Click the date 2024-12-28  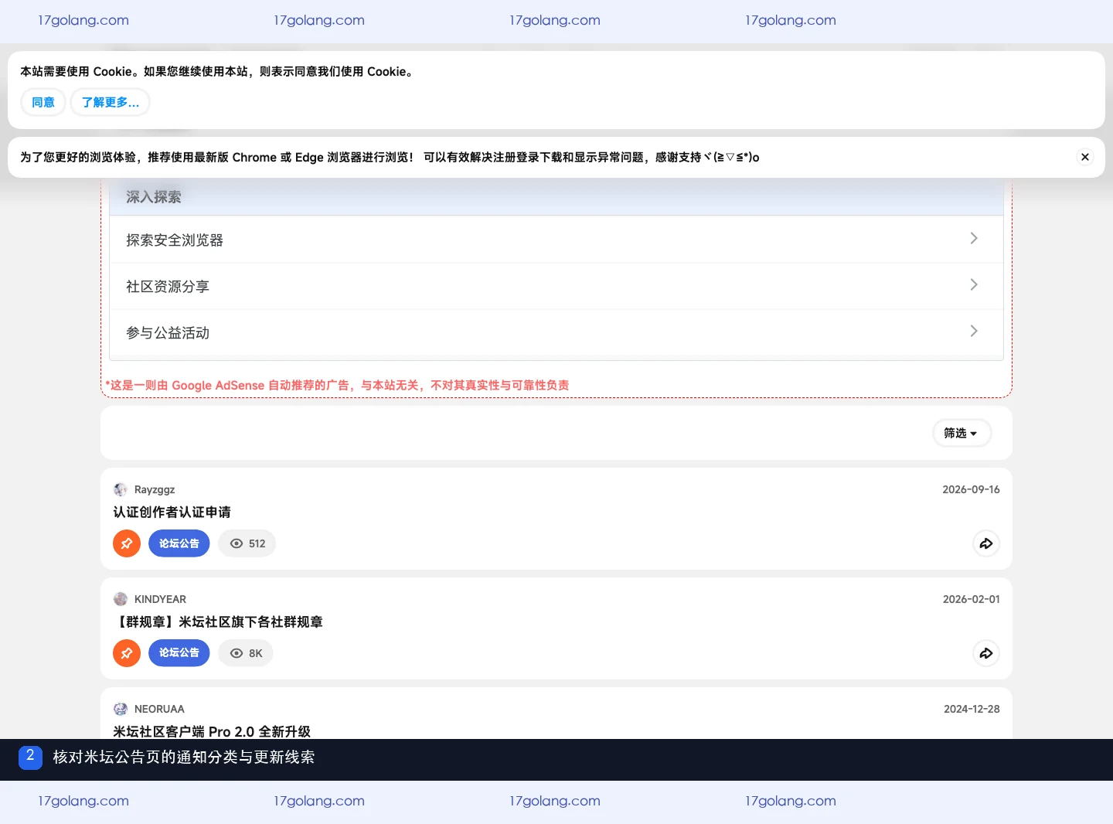click(x=972, y=709)
